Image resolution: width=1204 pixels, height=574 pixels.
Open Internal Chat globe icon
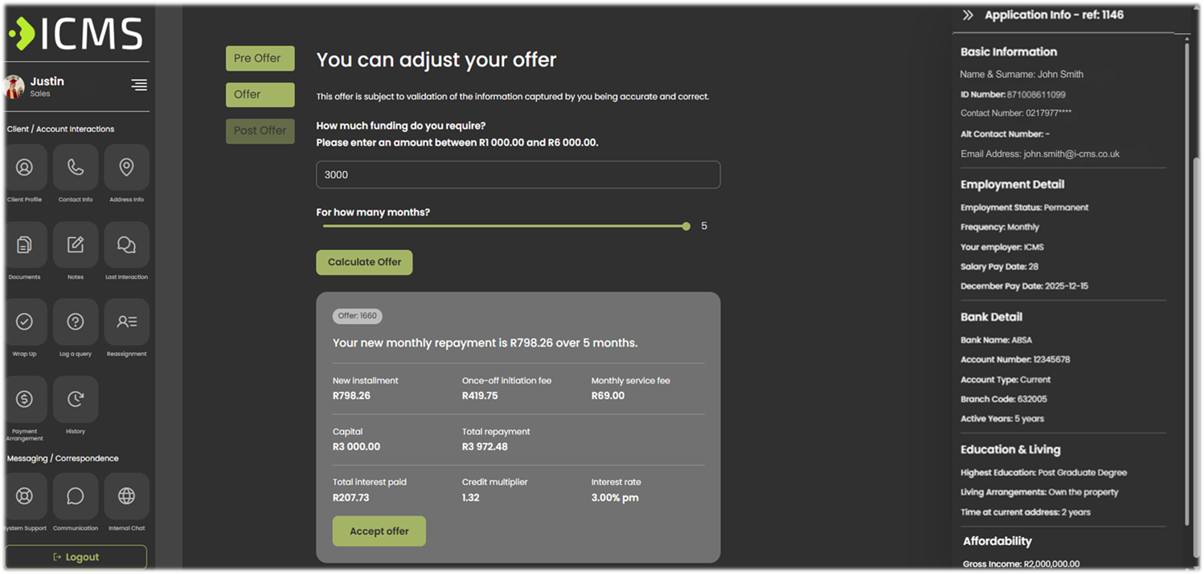[x=126, y=496]
